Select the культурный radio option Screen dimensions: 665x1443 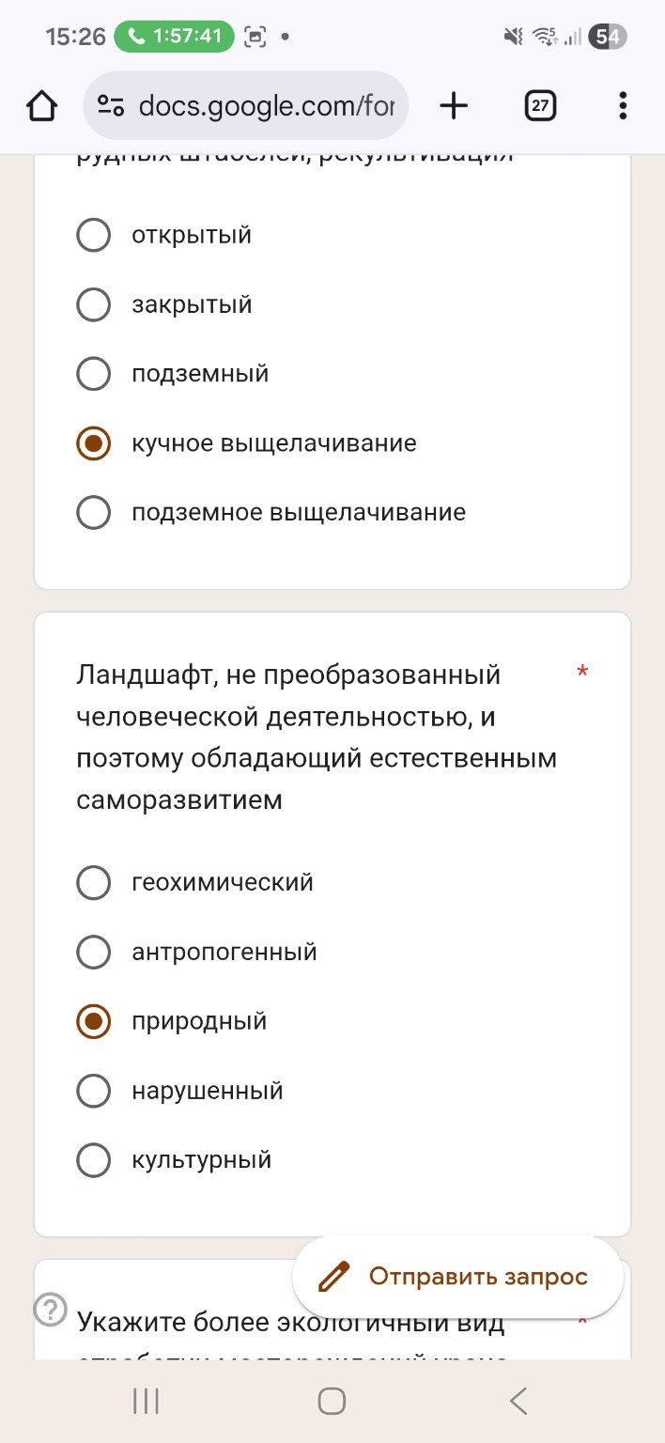[93, 1159]
